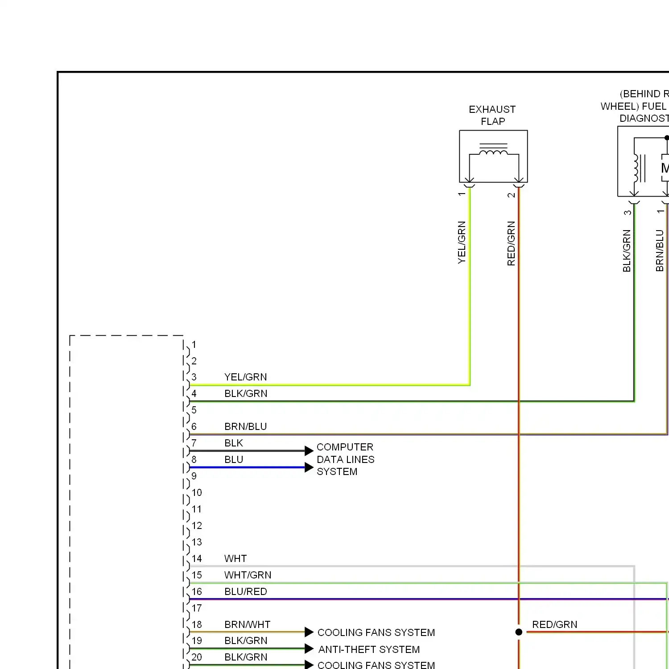Click connector pin number 5
This screenshot has height=669, width=669.
coord(194,410)
